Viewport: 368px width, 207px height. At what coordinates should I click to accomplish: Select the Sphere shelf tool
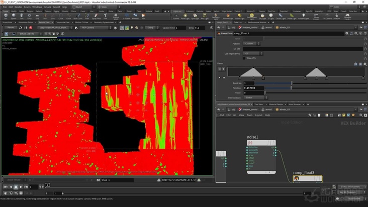pyautogui.click(x=14, y=16)
